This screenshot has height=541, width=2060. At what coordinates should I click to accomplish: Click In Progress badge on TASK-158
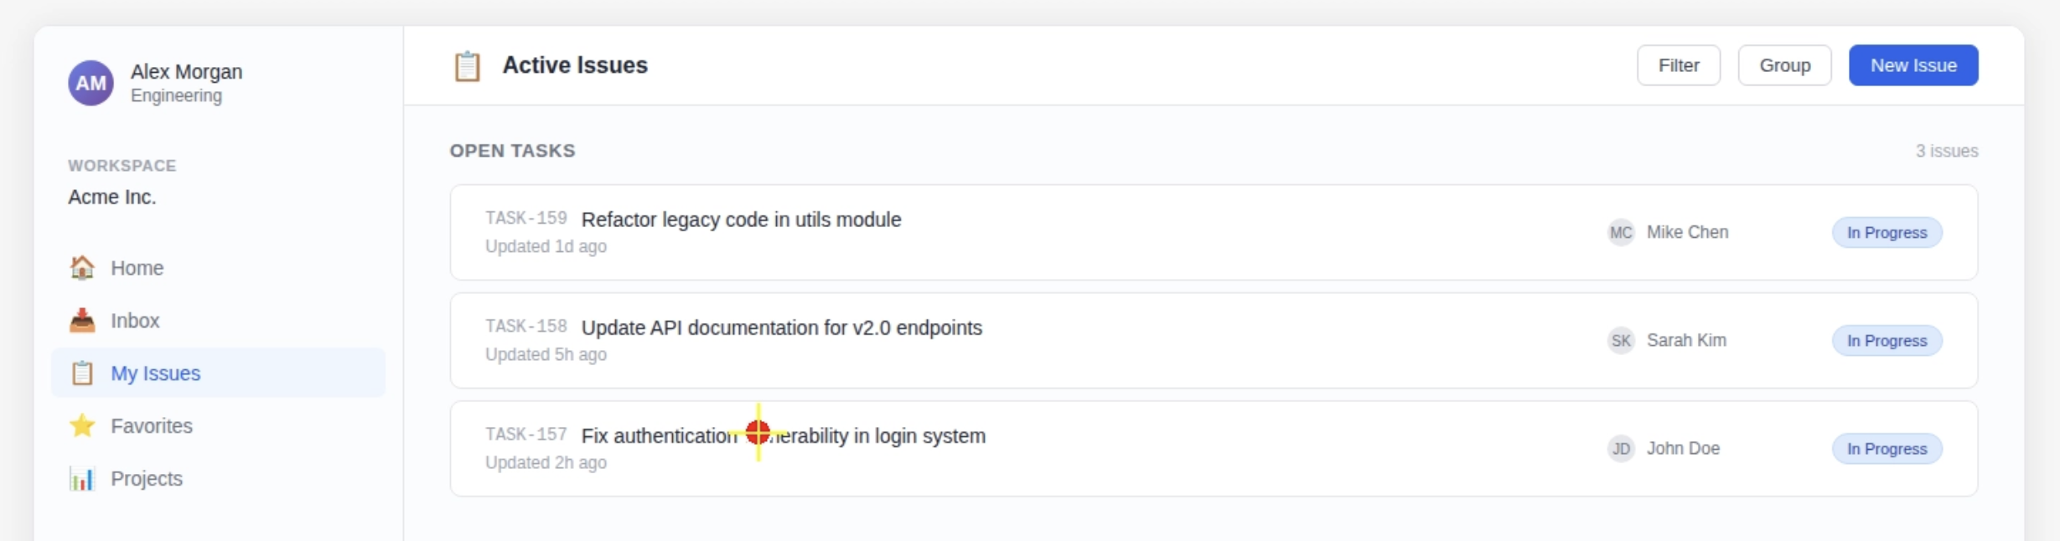(1887, 341)
